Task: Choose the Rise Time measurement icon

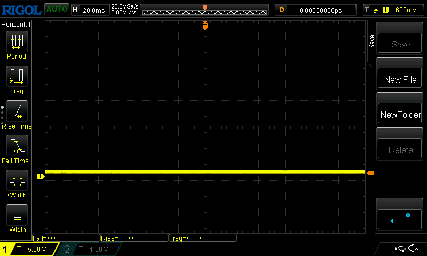Action: 17,111
